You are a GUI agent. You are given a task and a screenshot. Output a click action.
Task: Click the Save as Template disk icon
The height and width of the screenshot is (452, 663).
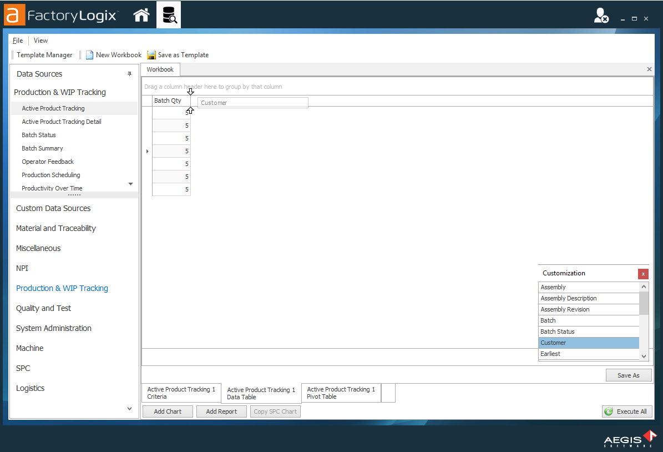tap(151, 54)
